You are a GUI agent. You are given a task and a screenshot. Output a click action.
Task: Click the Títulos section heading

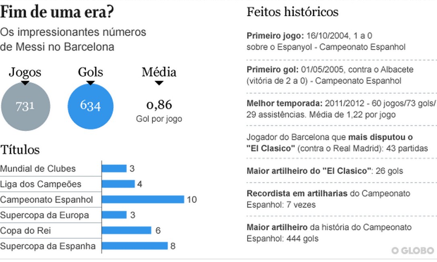[20, 150]
